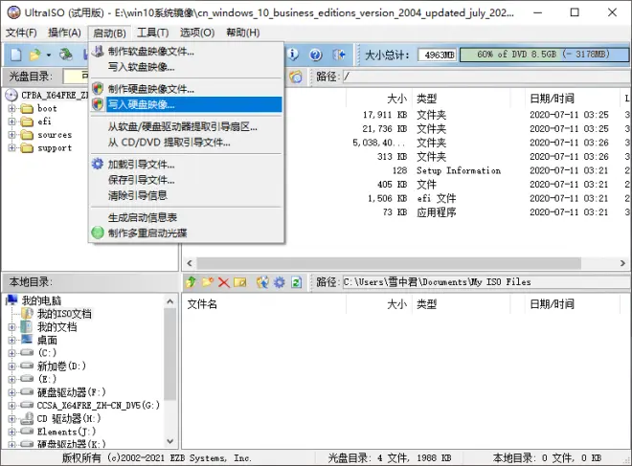Click the blue question mark Help icon
This screenshot has width=632, height=466.
[316, 55]
